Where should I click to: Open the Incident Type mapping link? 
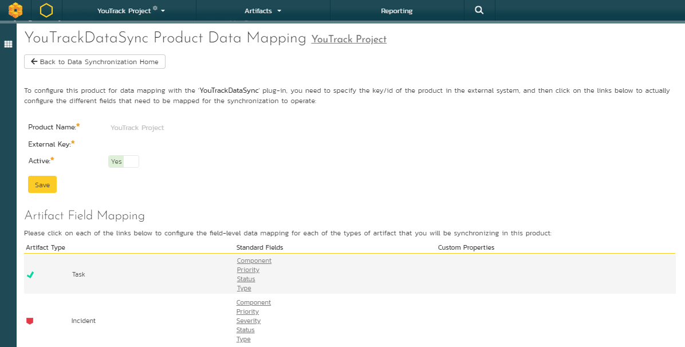[243, 339]
